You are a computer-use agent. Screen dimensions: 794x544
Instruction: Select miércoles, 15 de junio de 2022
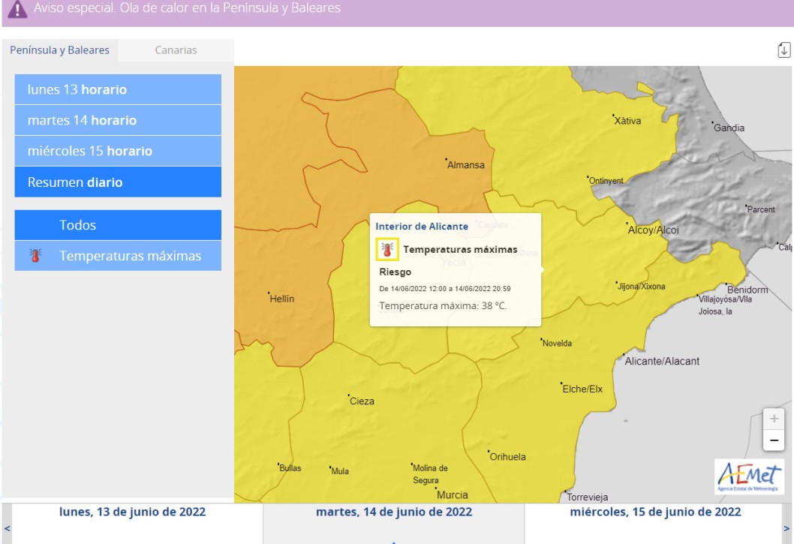pos(655,512)
